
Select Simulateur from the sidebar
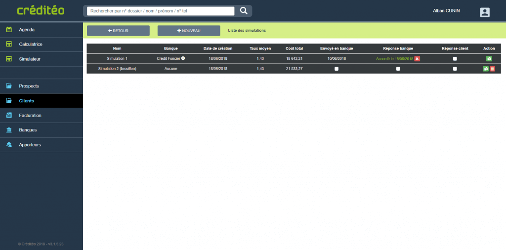click(30, 59)
